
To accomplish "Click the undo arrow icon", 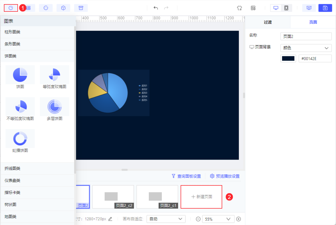I will (x=156, y=8).
